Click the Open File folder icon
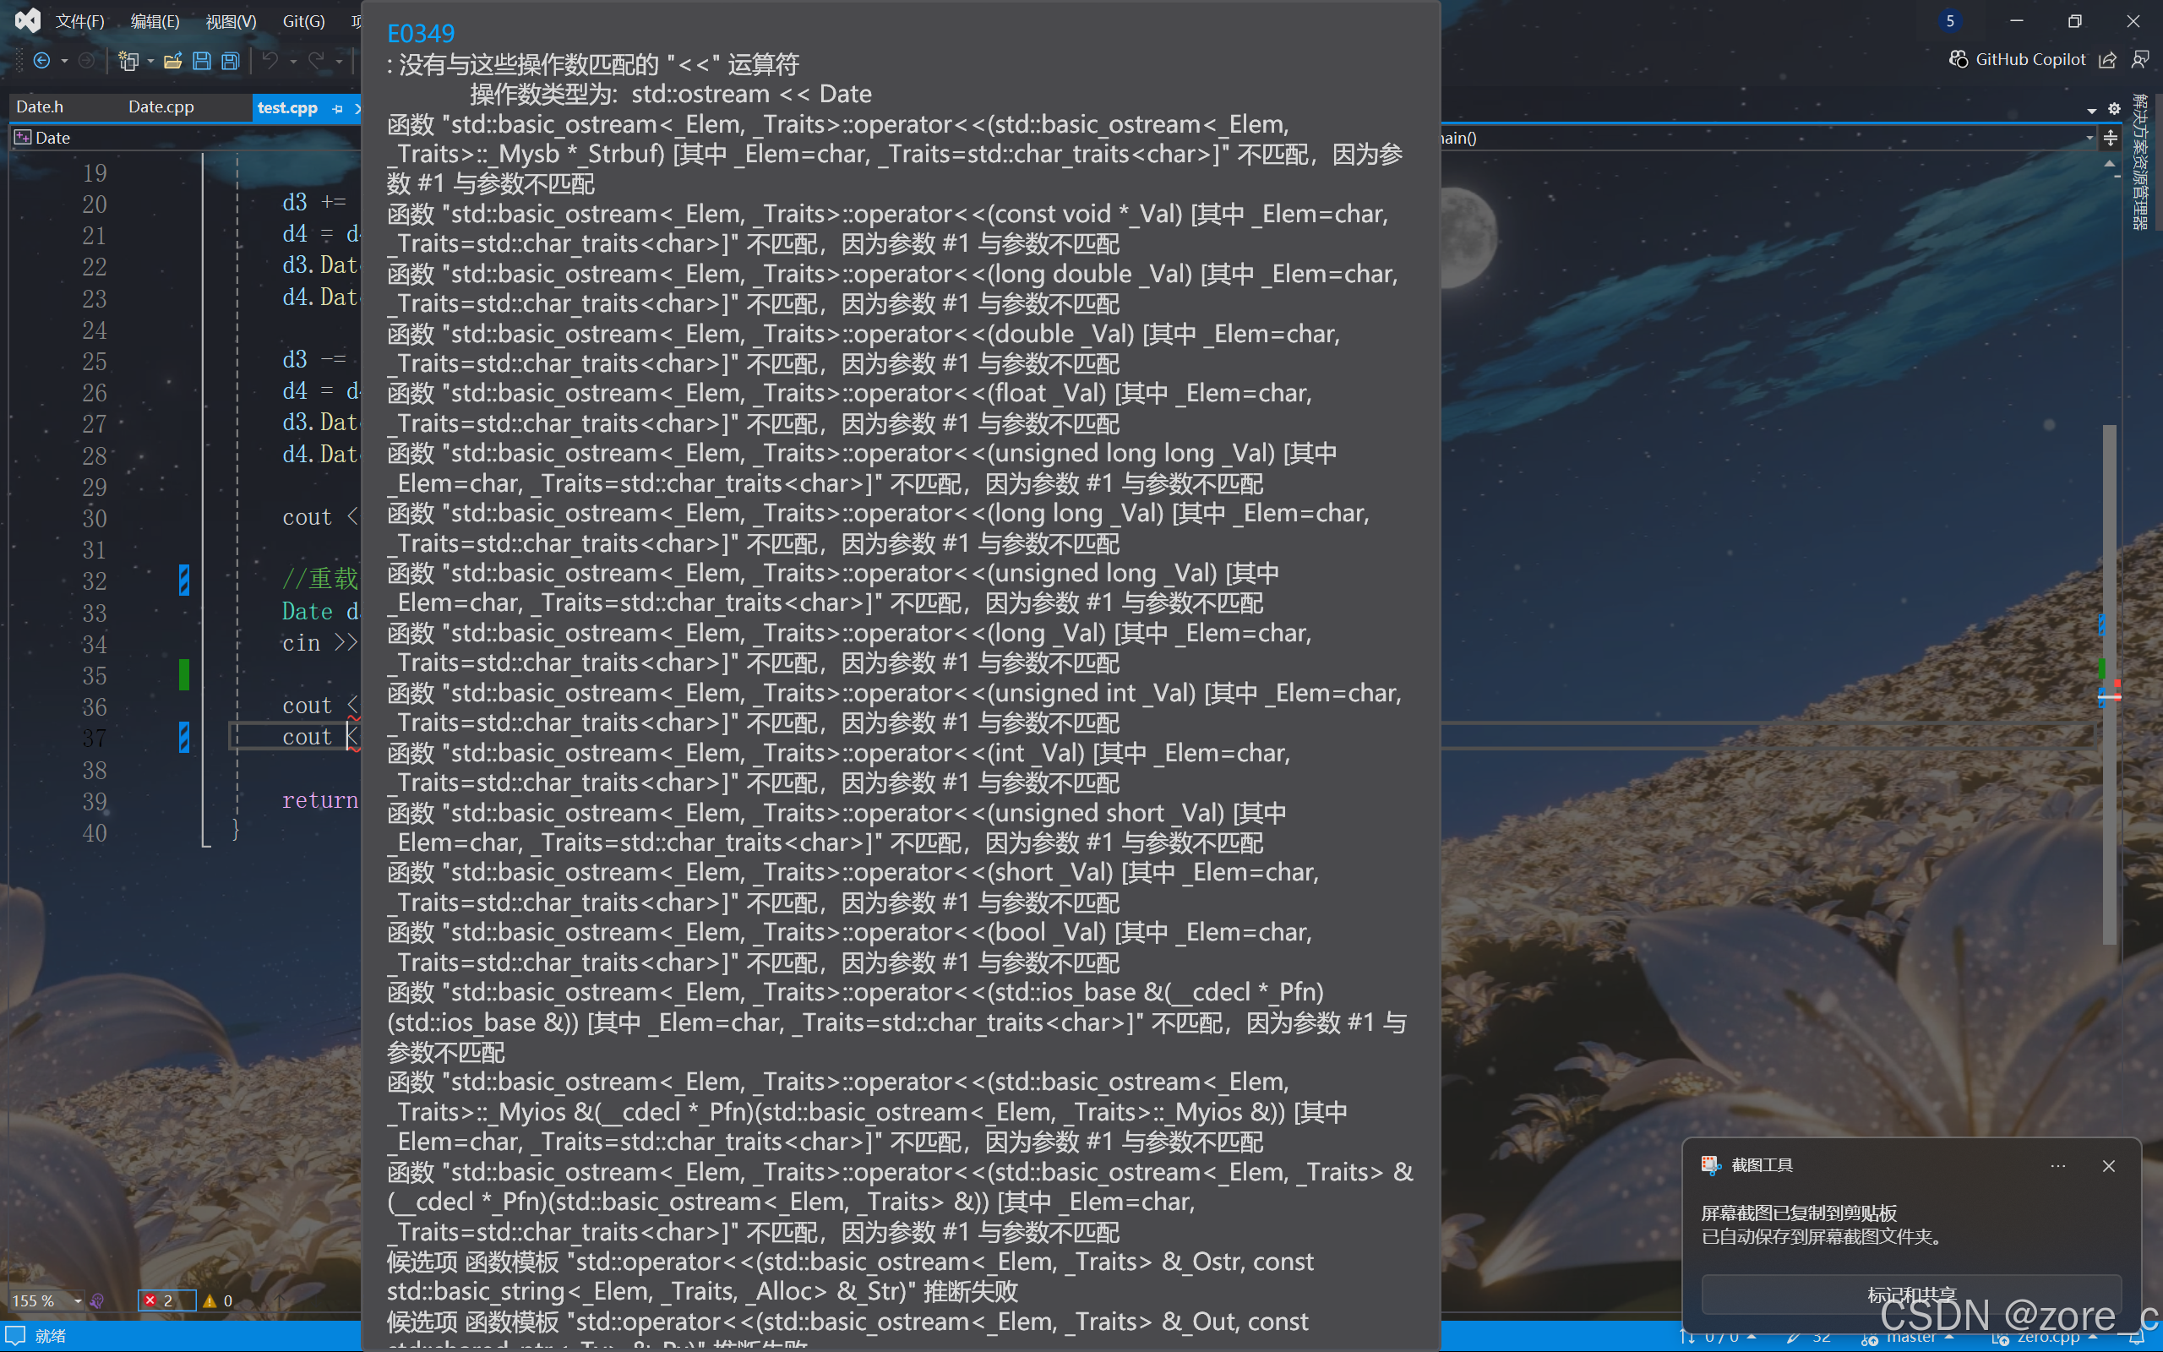Image resolution: width=2163 pixels, height=1352 pixels. pos(172,60)
